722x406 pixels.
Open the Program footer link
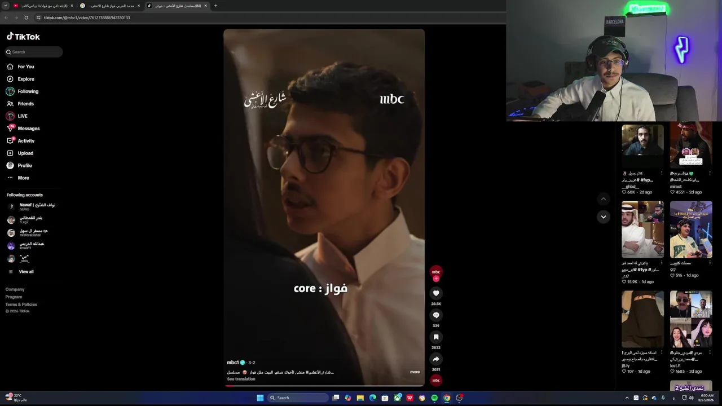pyautogui.click(x=14, y=297)
